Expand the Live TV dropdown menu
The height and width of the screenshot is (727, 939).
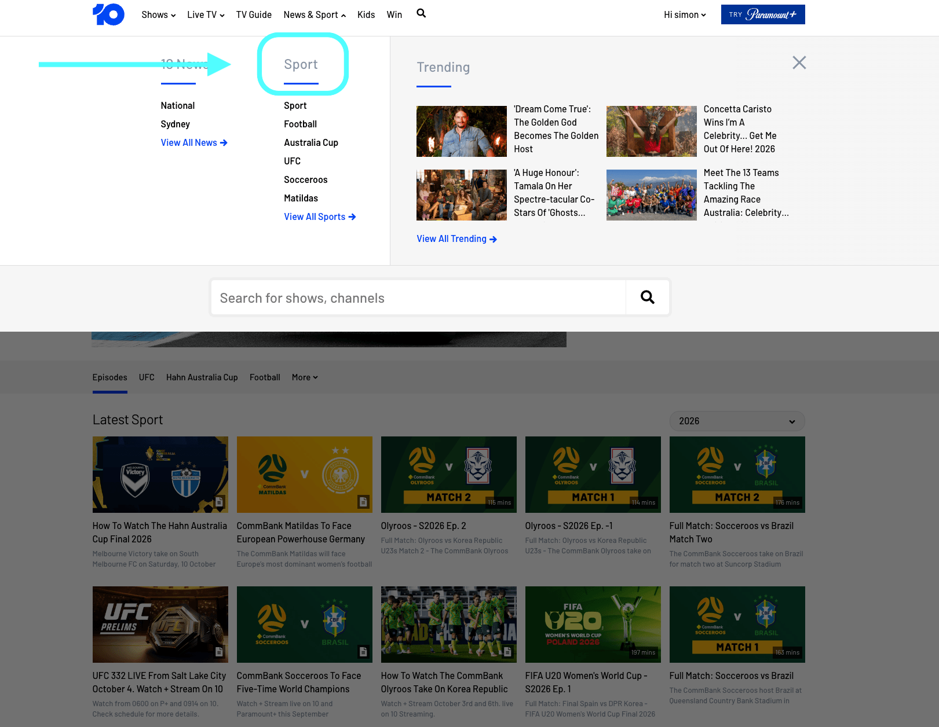[x=206, y=15]
